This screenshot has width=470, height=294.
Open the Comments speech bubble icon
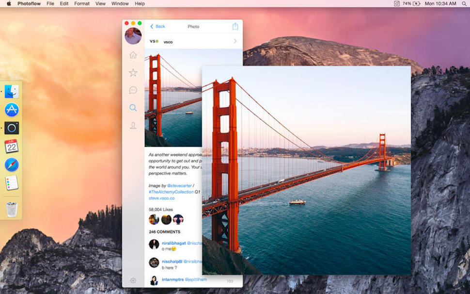coord(132,90)
